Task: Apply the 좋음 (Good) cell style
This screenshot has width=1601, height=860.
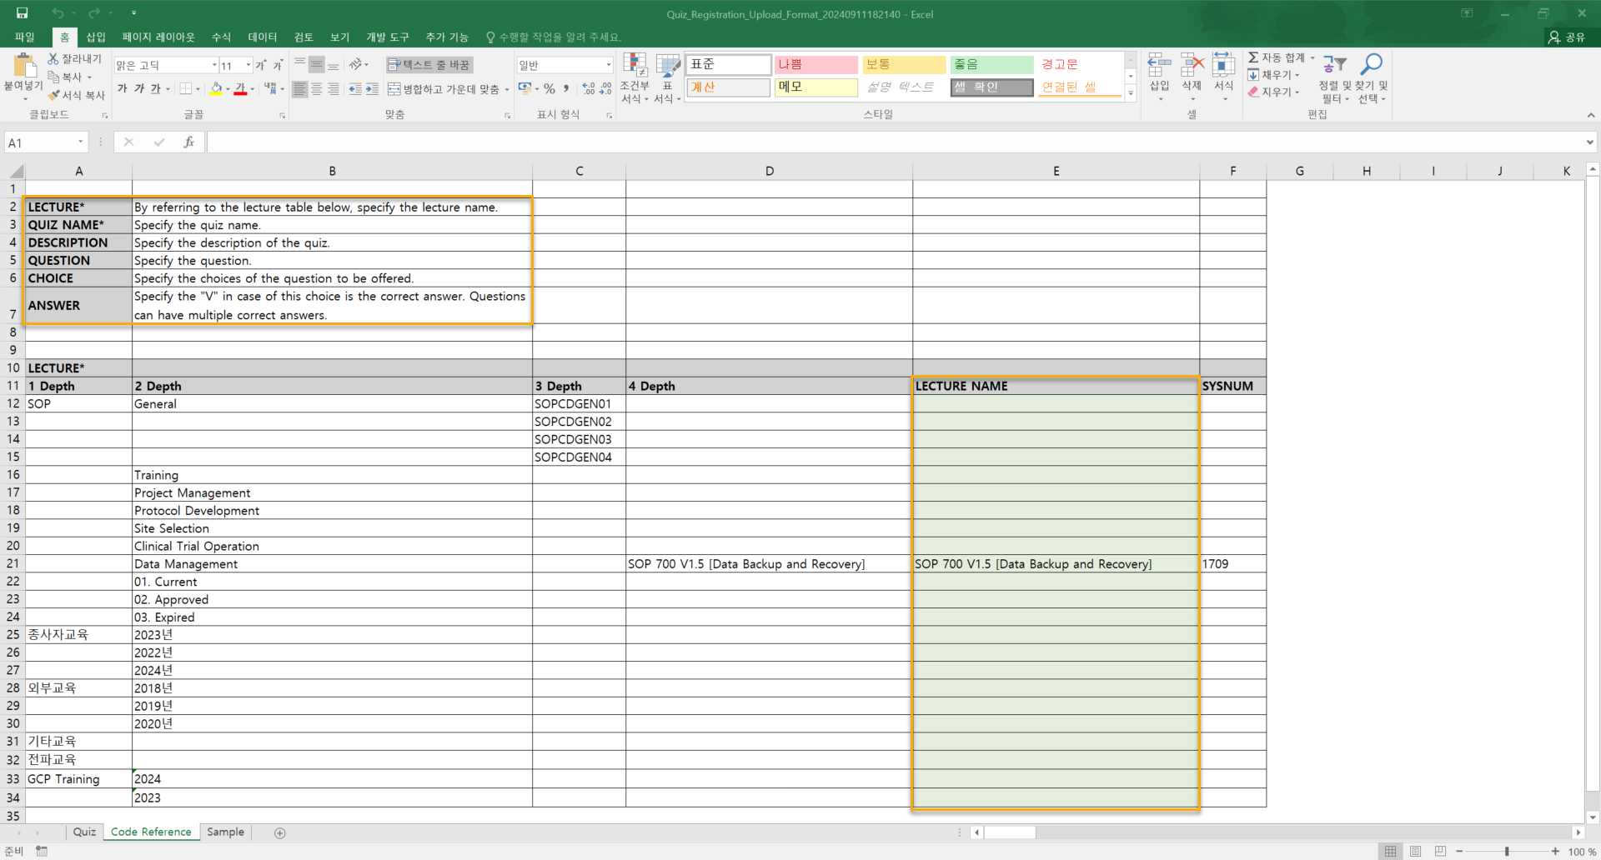Action: tap(991, 65)
